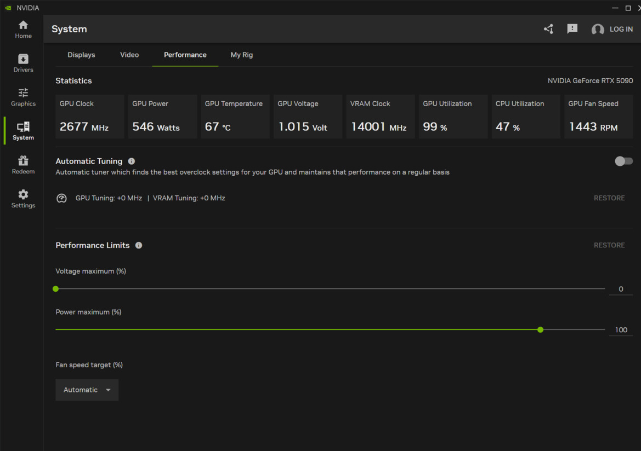
Task: Switch to the Video tab
Action: 129,55
